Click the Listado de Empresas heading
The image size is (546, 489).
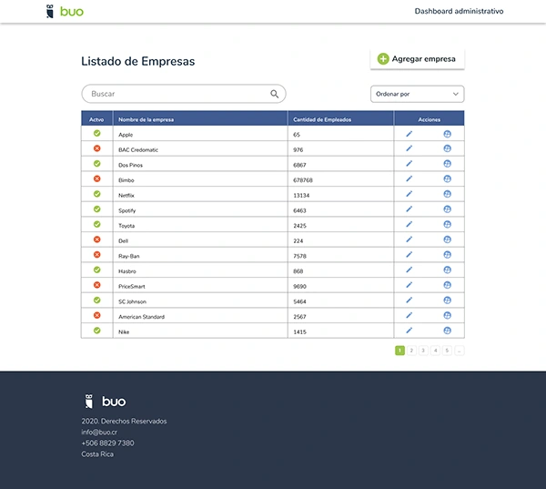point(138,61)
